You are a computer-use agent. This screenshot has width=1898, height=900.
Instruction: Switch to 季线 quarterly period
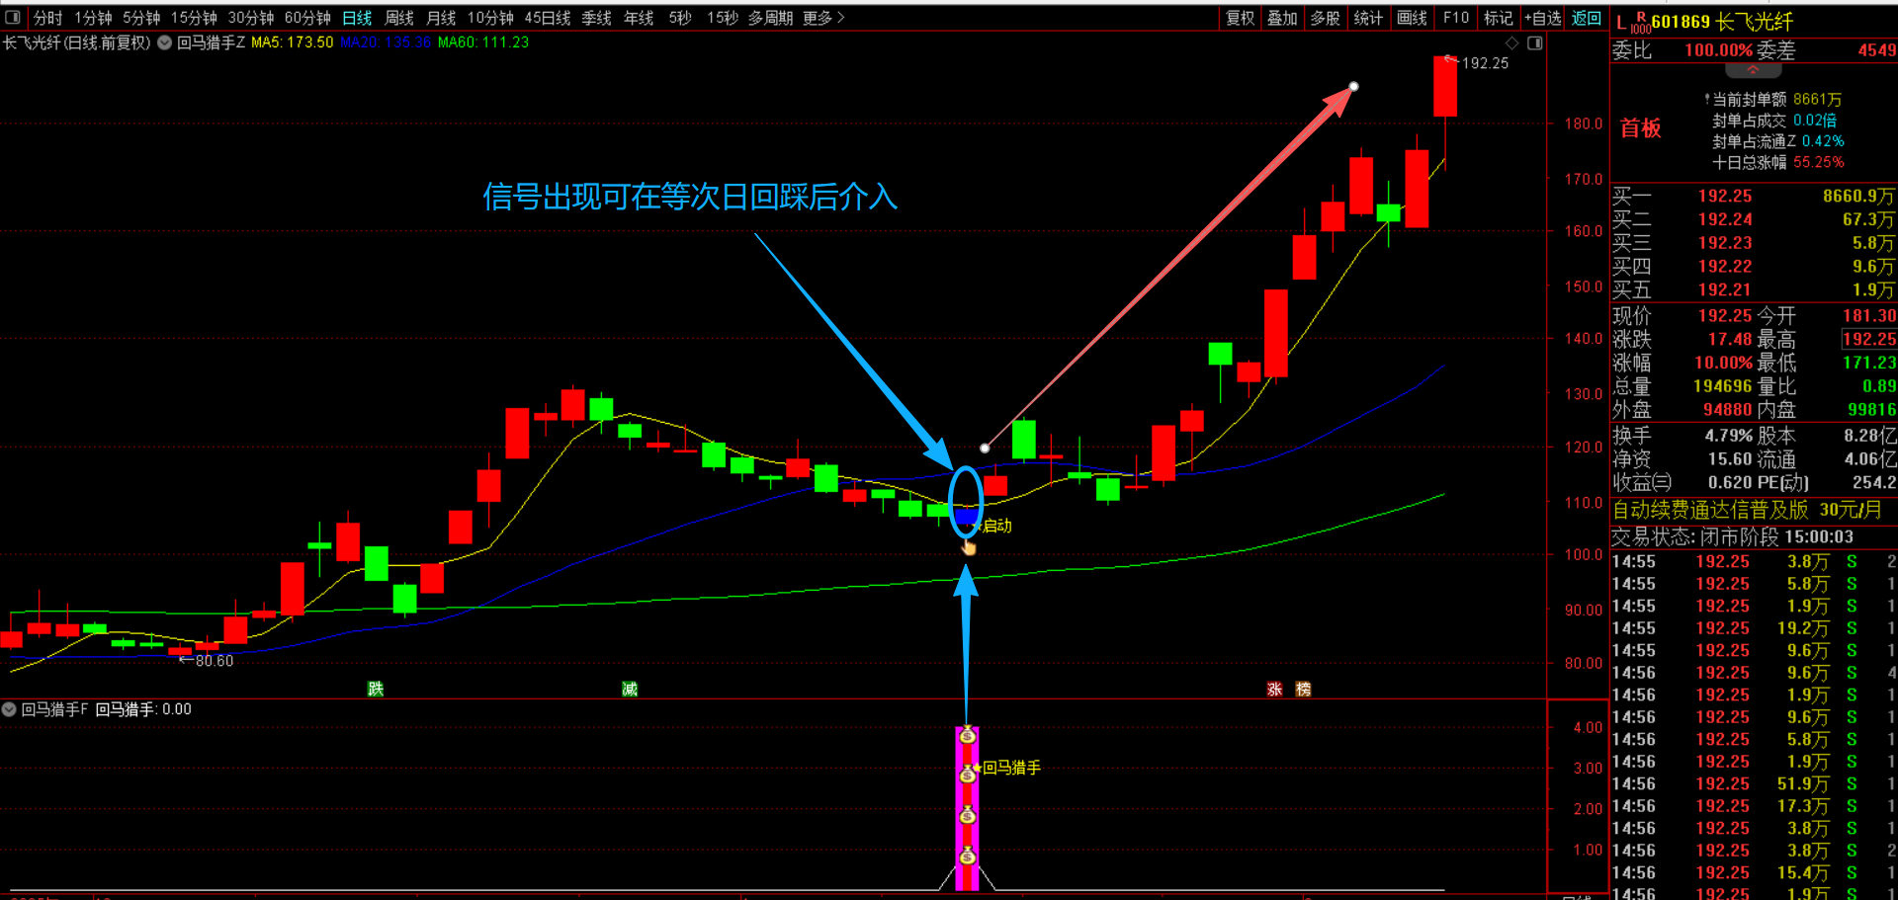point(596,18)
